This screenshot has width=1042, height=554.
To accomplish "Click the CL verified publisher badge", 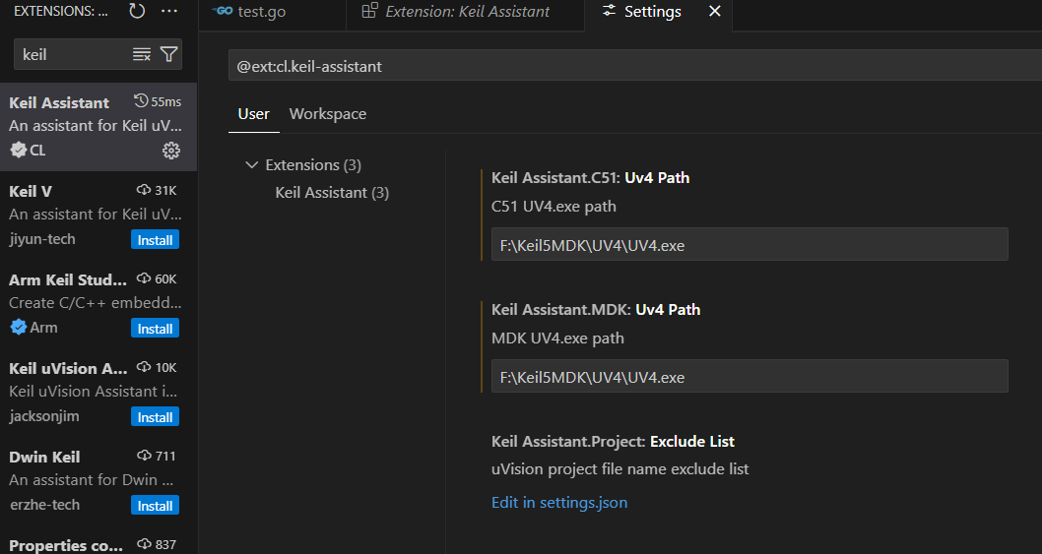I will (19, 151).
